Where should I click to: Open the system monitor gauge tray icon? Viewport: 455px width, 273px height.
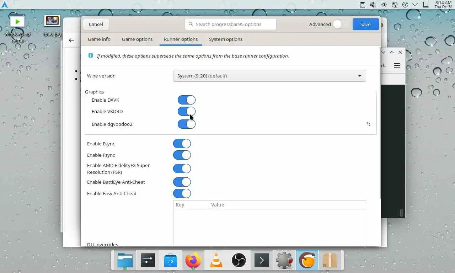405,5
